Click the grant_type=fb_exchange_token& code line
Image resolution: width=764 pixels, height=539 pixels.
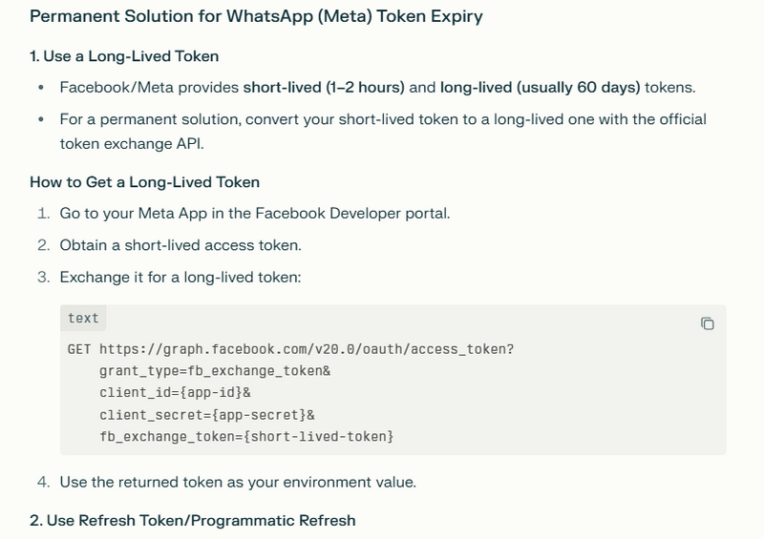[215, 371]
